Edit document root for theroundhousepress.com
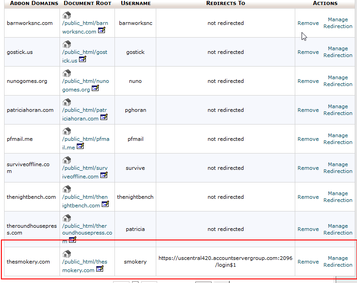 click(x=72, y=240)
